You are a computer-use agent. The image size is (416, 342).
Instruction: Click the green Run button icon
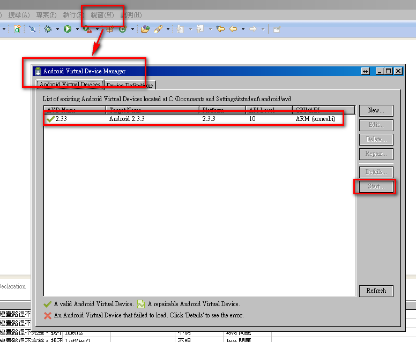pos(68,29)
